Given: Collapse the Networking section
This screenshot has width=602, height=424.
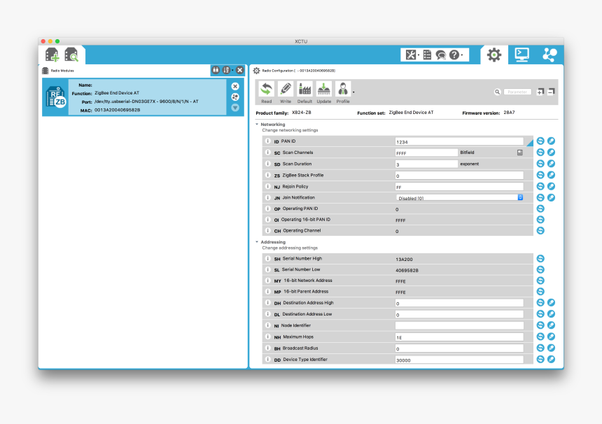Looking at the screenshot, I should coord(257,125).
